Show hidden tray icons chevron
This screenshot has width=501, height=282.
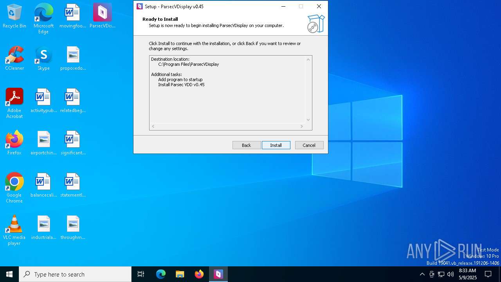point(422,274)
